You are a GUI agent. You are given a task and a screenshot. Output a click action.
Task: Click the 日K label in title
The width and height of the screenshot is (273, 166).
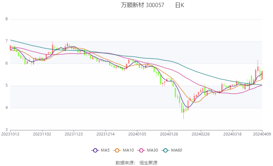(x=180, y=5)
